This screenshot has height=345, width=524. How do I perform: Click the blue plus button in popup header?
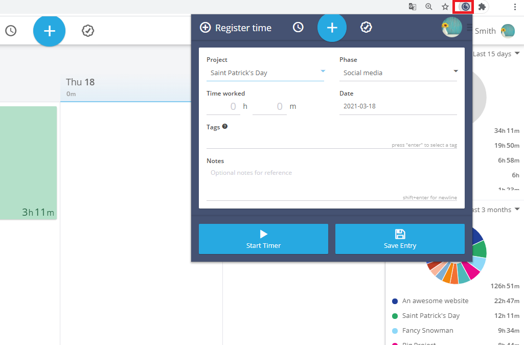332,28
